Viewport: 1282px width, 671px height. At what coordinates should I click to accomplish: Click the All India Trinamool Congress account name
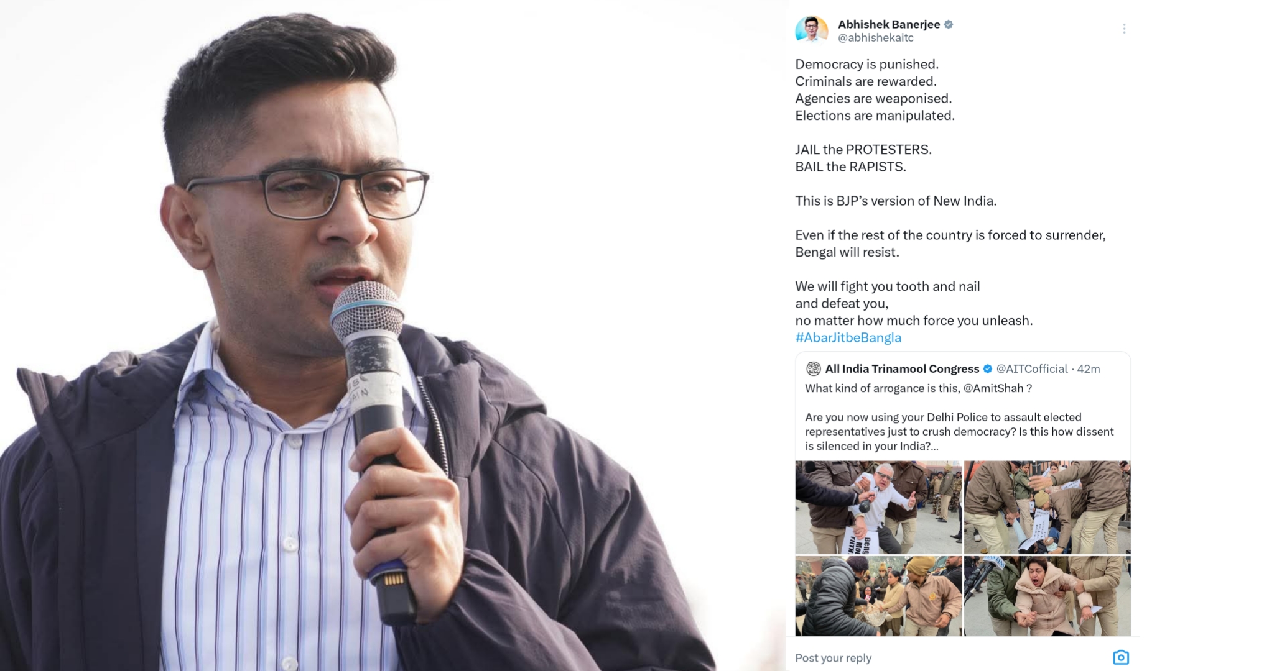pos(902,369)
